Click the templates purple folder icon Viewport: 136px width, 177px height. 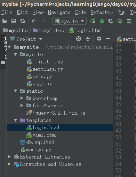click(23, 120)
